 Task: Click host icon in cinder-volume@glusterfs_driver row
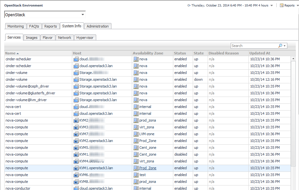tap(76, 93)
